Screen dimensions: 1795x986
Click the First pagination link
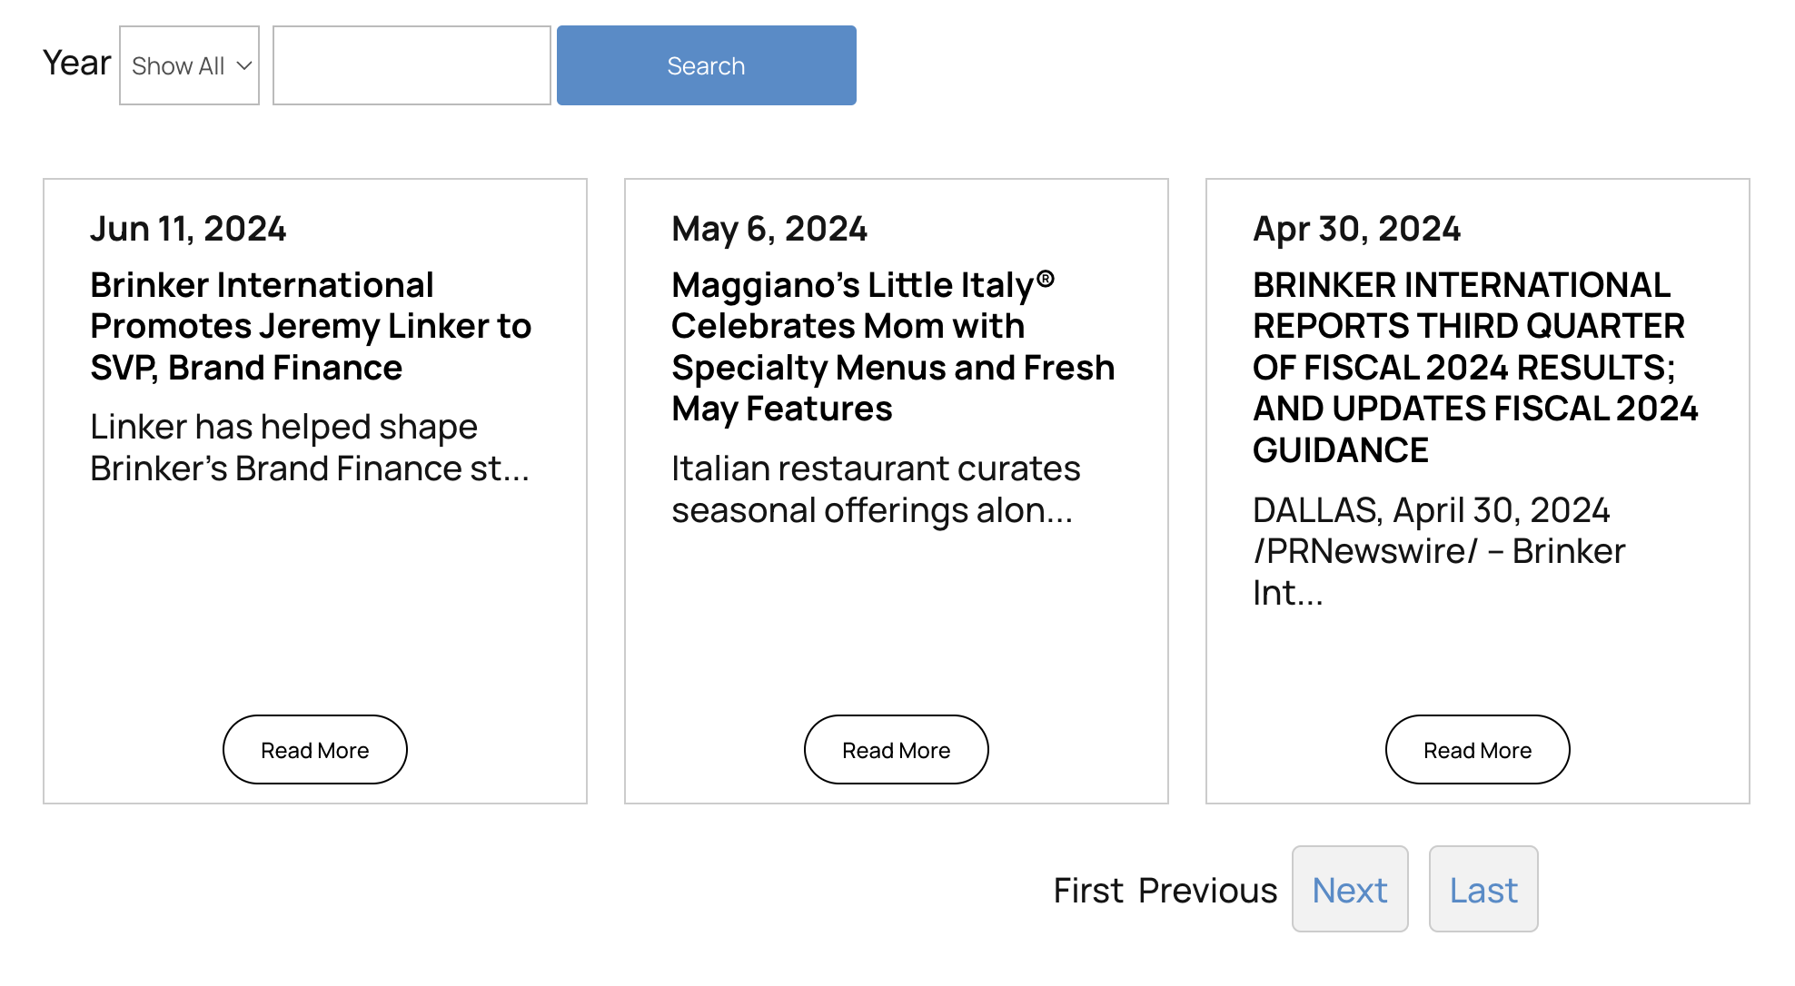pos(1088,891)
